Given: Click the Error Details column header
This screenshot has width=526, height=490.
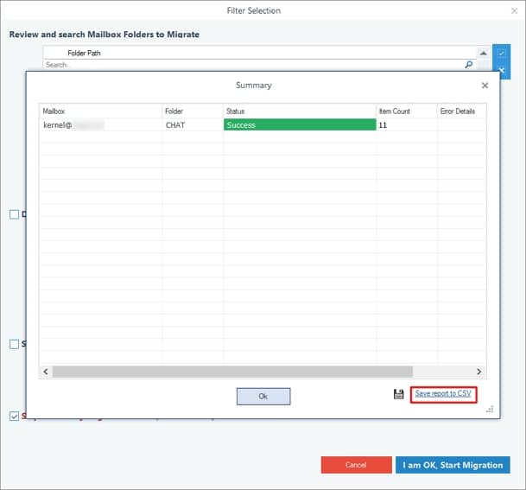Looking at the screenshot, I should pyautogui.click(x=462, y=111).
